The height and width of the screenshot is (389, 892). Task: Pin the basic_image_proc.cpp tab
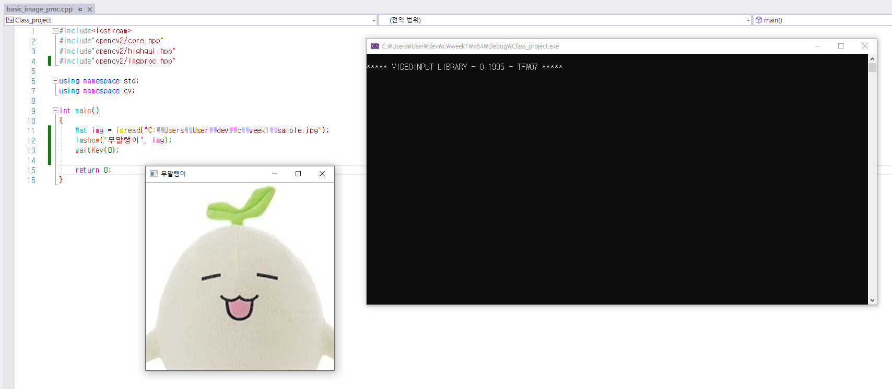80,9
